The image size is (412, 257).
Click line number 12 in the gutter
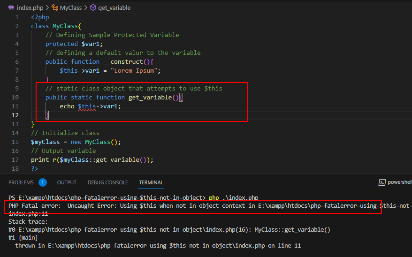tap(15, 115)
